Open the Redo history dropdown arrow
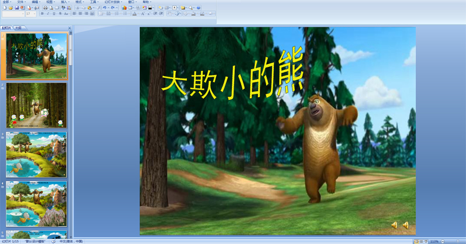The height and width of the screenshot is (244, 466). [x=116, y=8]
